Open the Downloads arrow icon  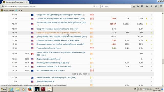(x=147, y=6)
